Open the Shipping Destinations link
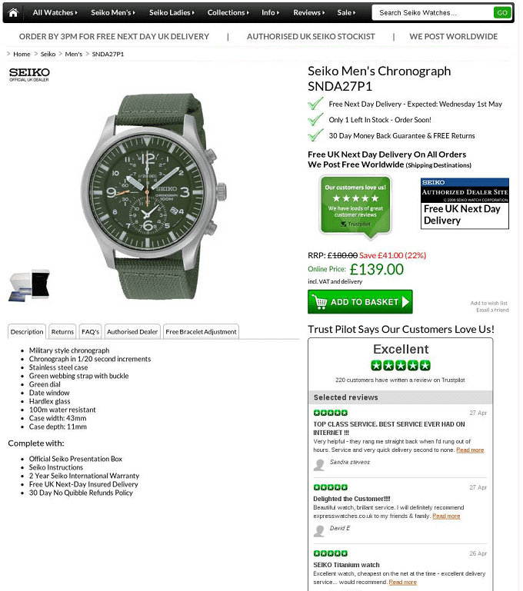The width and height of the screenshot is (523, 591). [438, 165]
